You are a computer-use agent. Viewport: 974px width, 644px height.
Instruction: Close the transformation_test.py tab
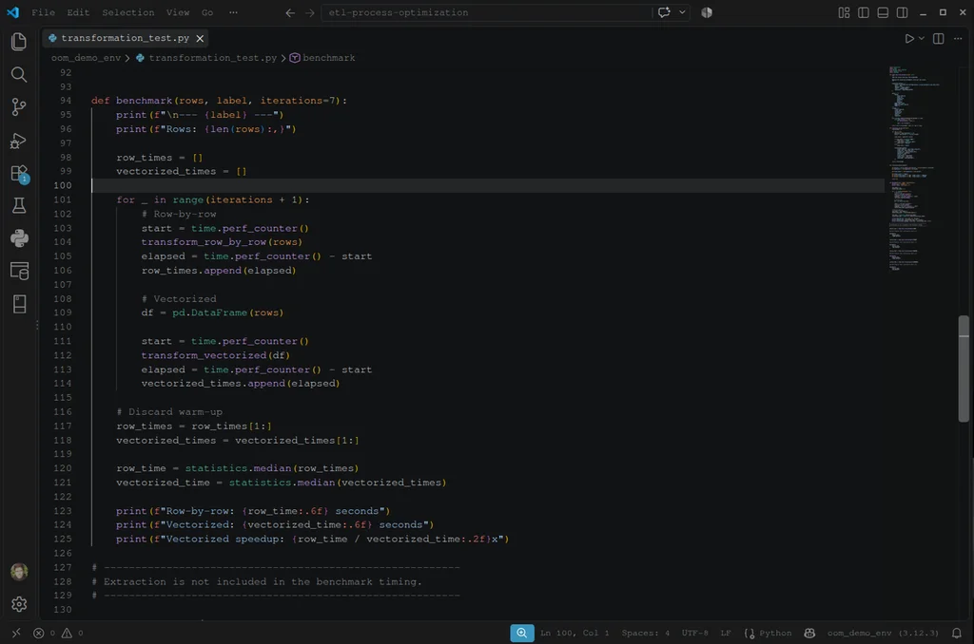coord(200,38)
